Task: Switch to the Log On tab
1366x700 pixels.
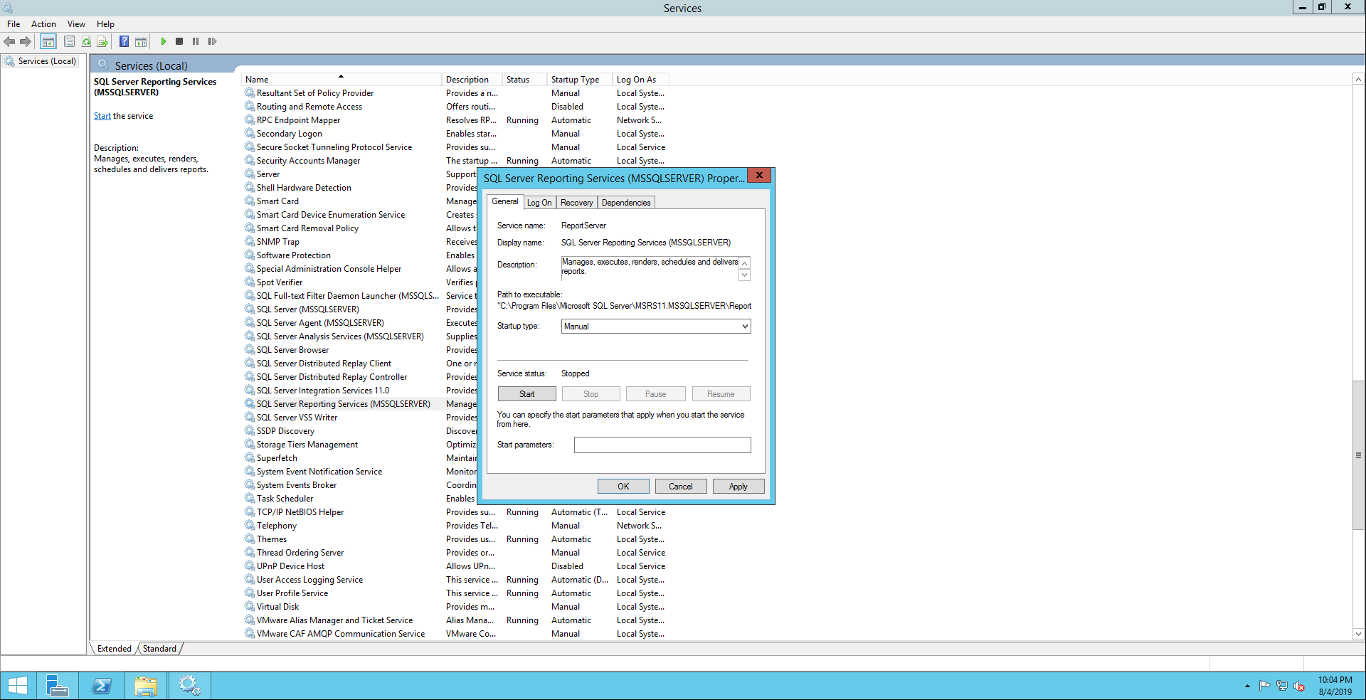Action: click(539, 203)
